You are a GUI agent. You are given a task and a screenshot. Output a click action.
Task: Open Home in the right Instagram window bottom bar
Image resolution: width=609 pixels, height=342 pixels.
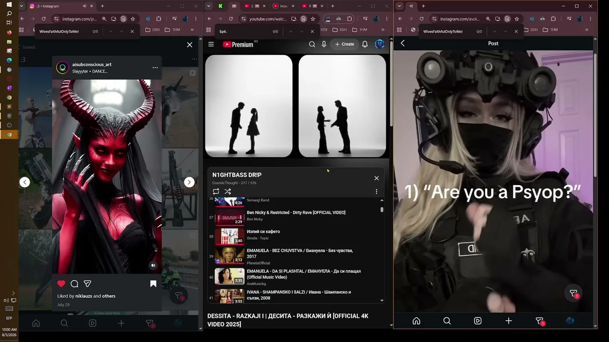tap(416, 321)
